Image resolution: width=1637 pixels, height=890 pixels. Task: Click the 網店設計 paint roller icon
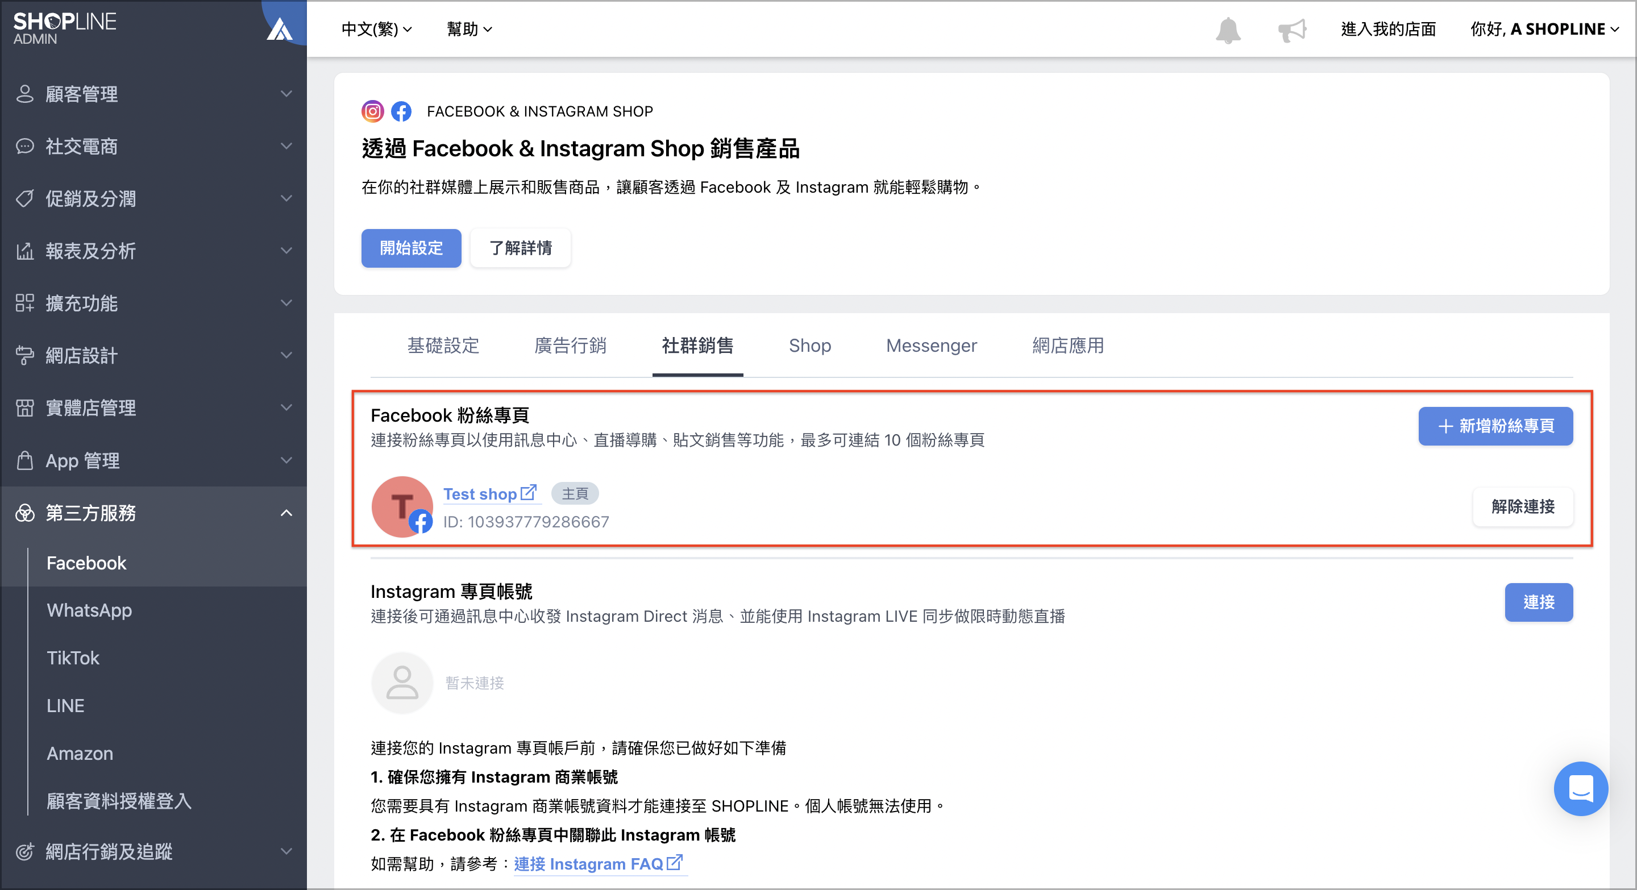[x=25, y=355]
